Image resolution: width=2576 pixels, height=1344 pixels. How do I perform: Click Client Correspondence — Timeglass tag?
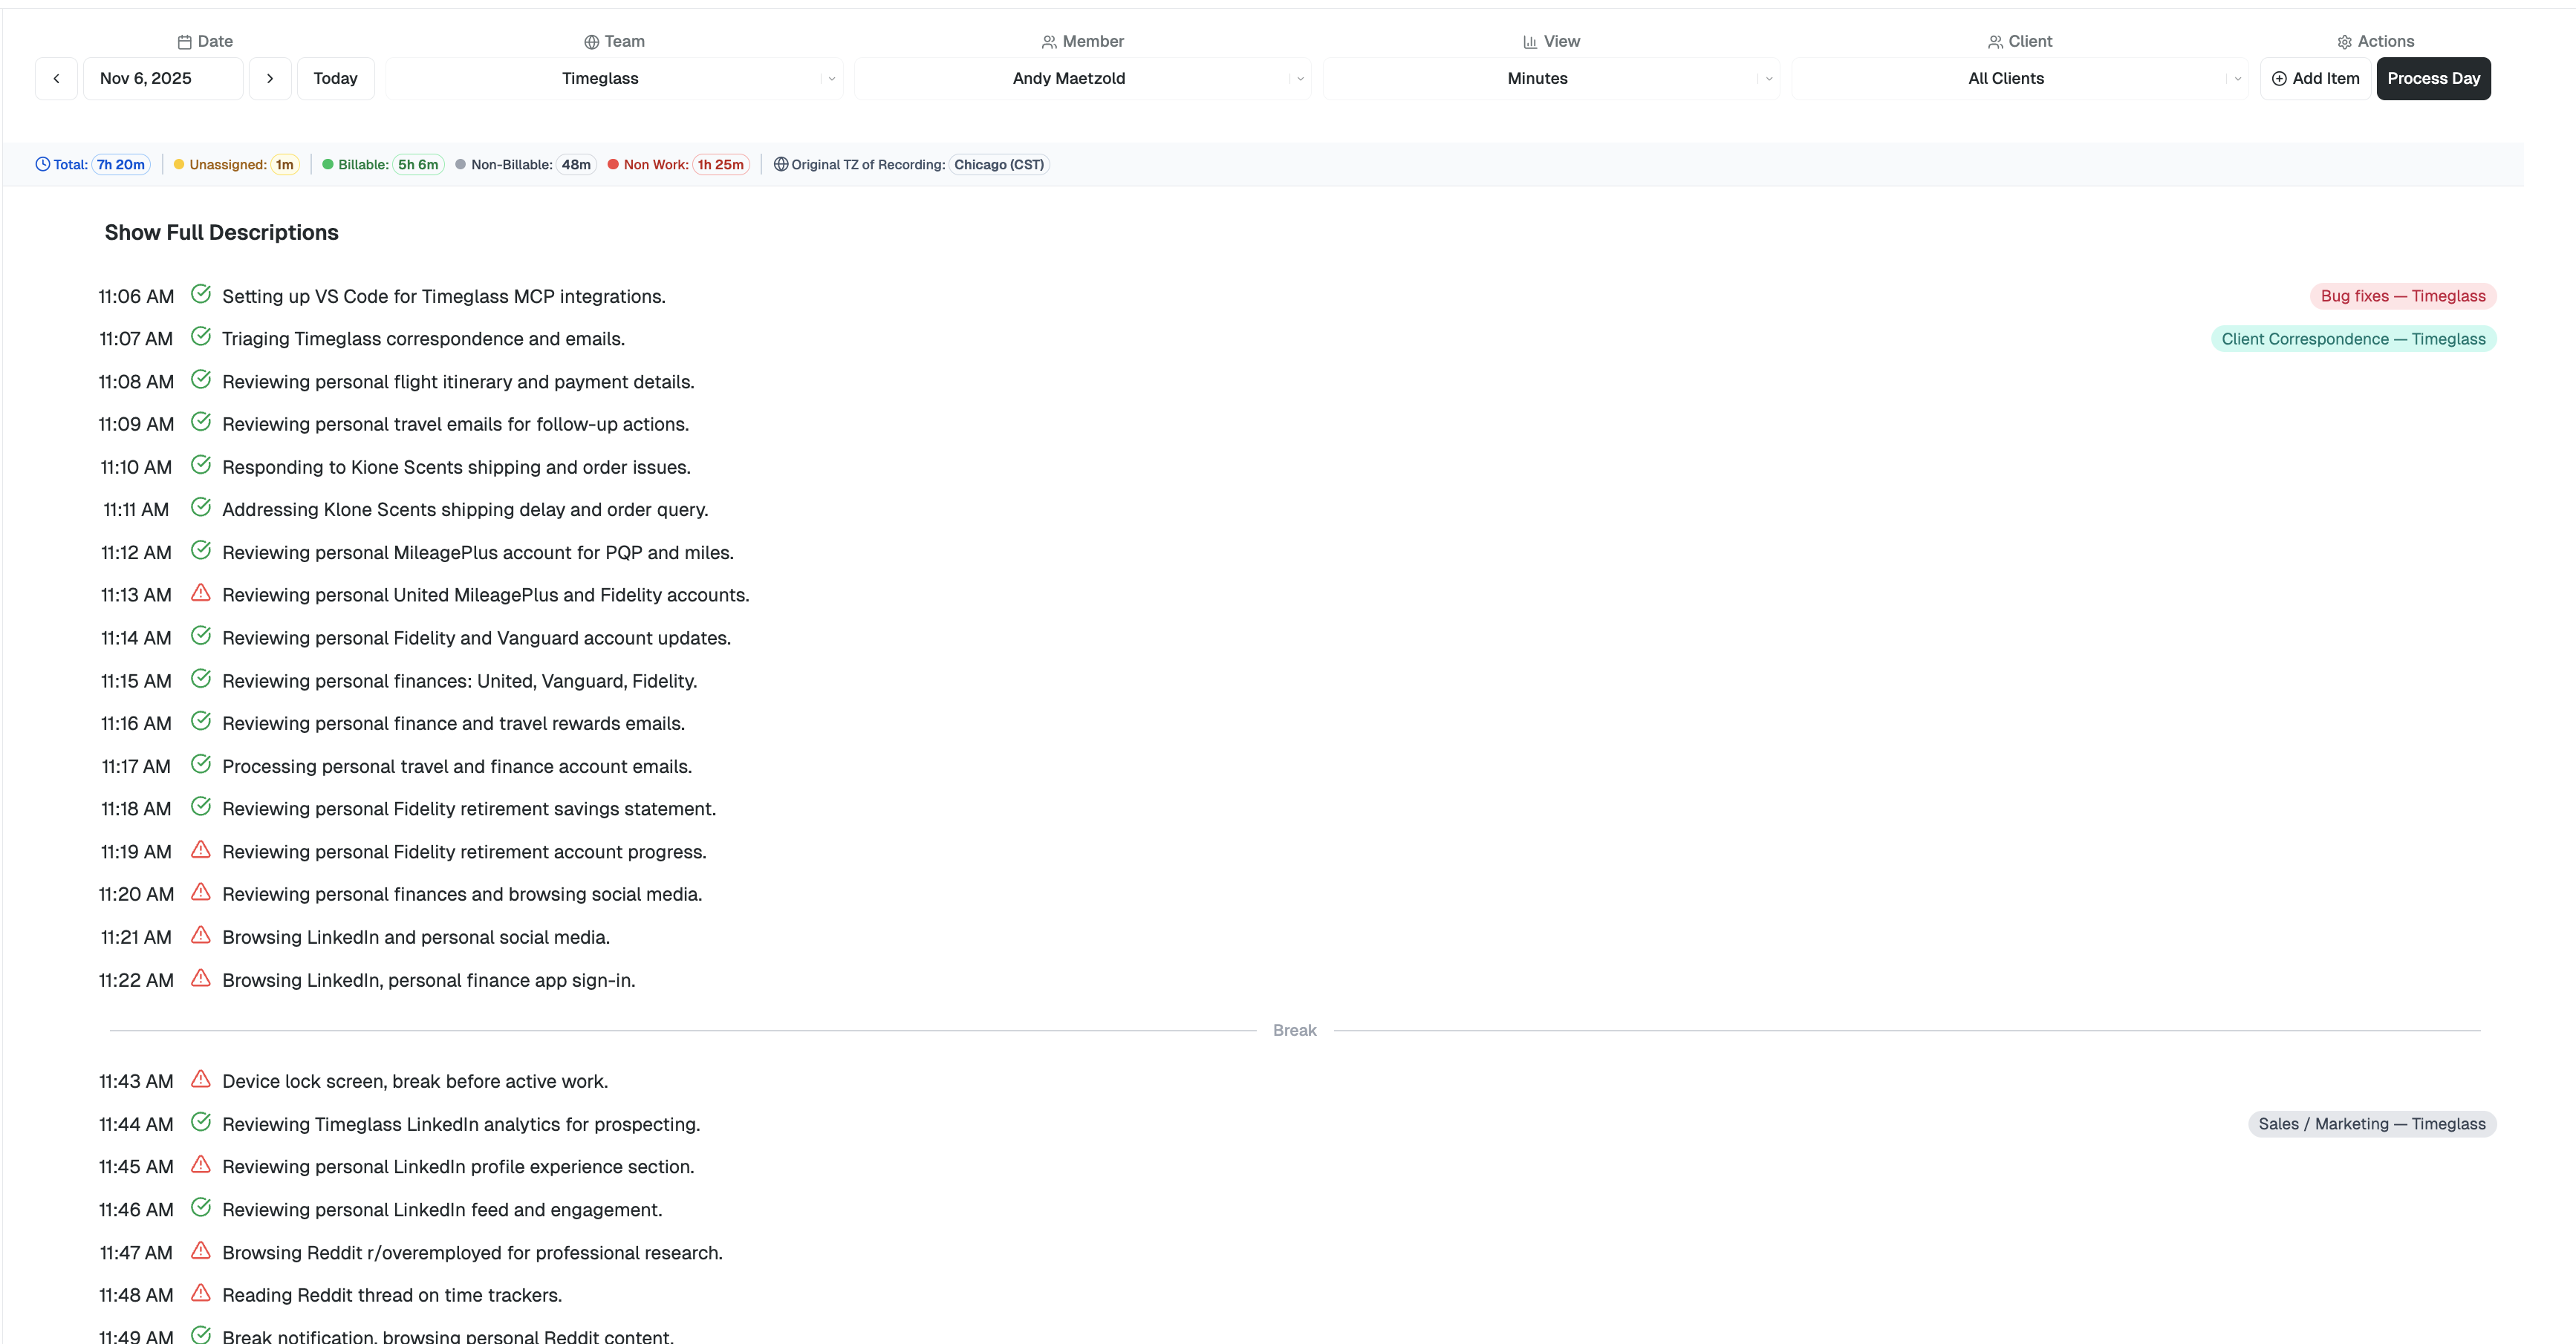(2352, 339)
